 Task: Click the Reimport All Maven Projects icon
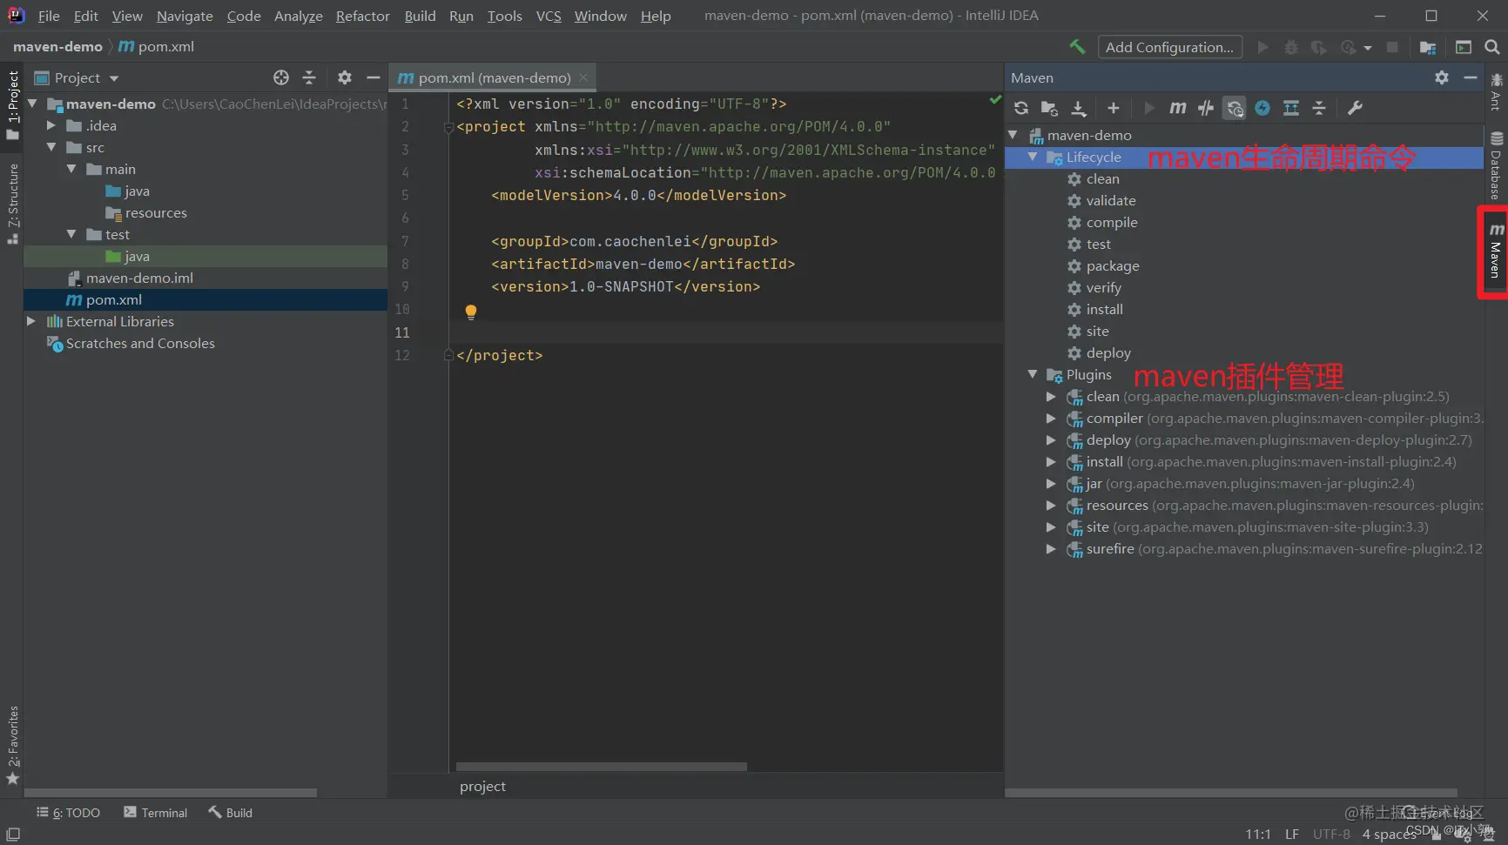[1021, 108]
